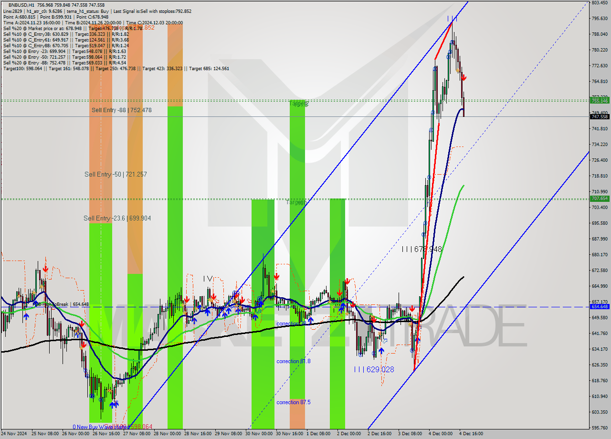
Task: Click the 'correction 87.5' label
Action: pos(294,402)
